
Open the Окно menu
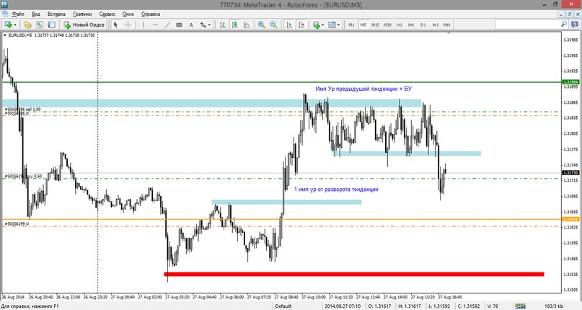click(128, 14)
